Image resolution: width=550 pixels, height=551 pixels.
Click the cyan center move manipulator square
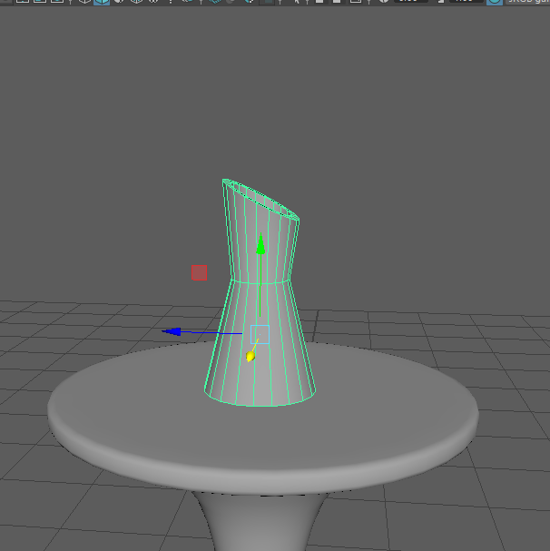pyautogui.click(x=260, y=334)
